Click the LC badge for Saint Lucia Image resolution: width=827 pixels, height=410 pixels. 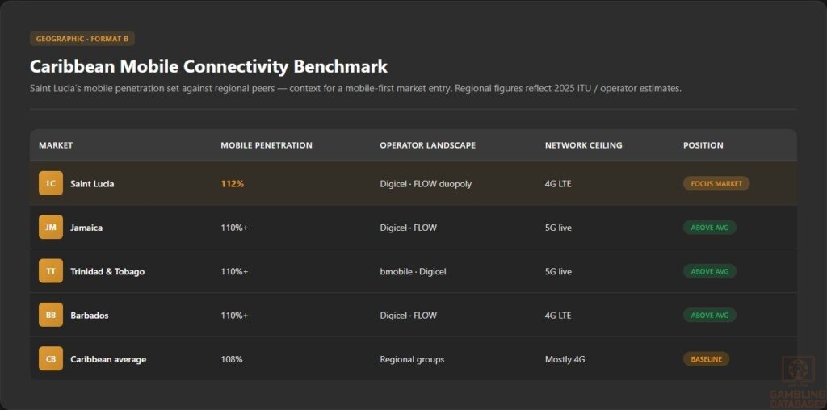pos(51,183)
